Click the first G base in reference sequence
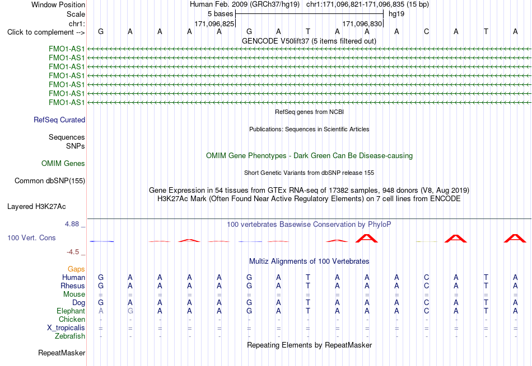532x366 pixels. point(101,31)
